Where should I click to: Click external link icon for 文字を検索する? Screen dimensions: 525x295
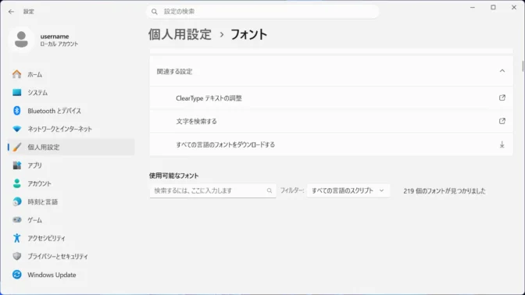[x=502, y=121]
